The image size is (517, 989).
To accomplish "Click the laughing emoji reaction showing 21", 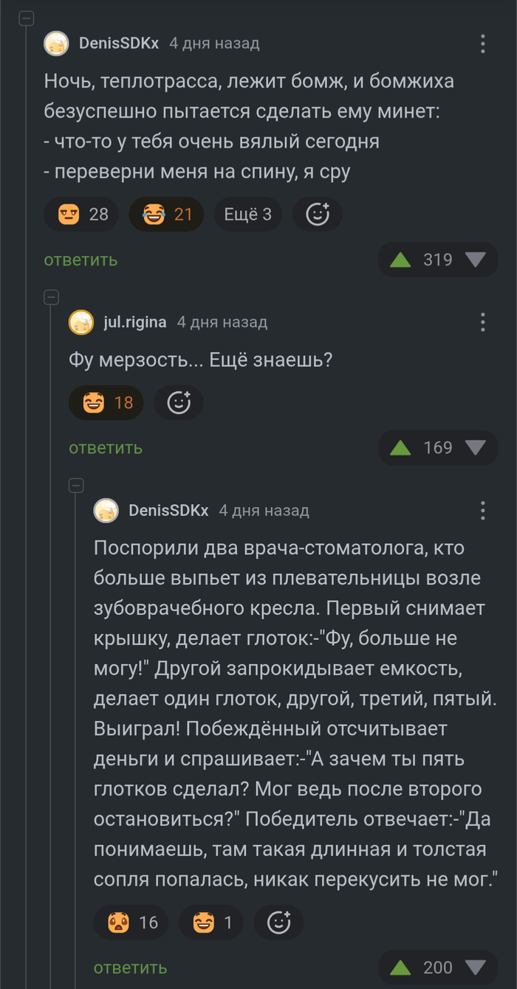I will tap(166, 214).
